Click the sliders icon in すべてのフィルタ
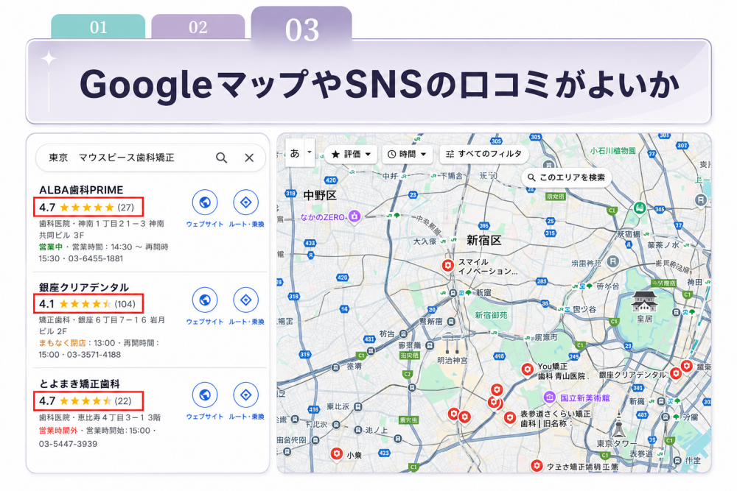Image resolution: width=737 pixels, height=491 pixels. [450, 154]
